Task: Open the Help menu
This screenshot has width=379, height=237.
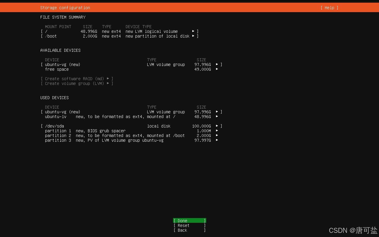Action: tap(329, 8)
